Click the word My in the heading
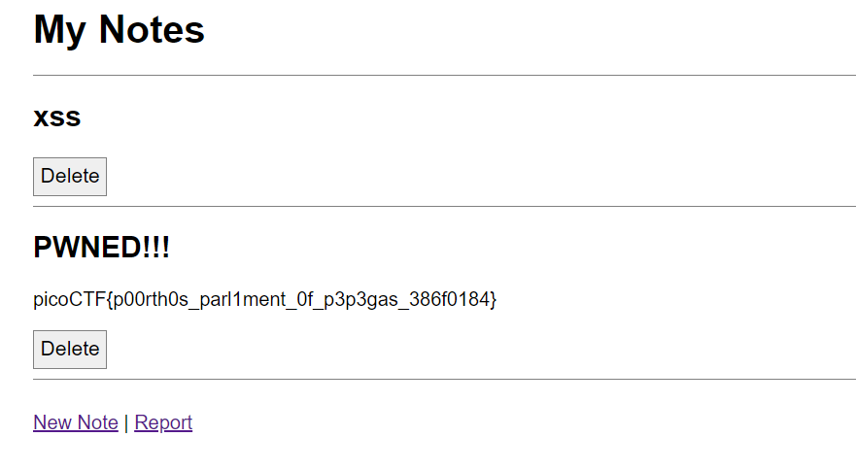 point(59,29)
